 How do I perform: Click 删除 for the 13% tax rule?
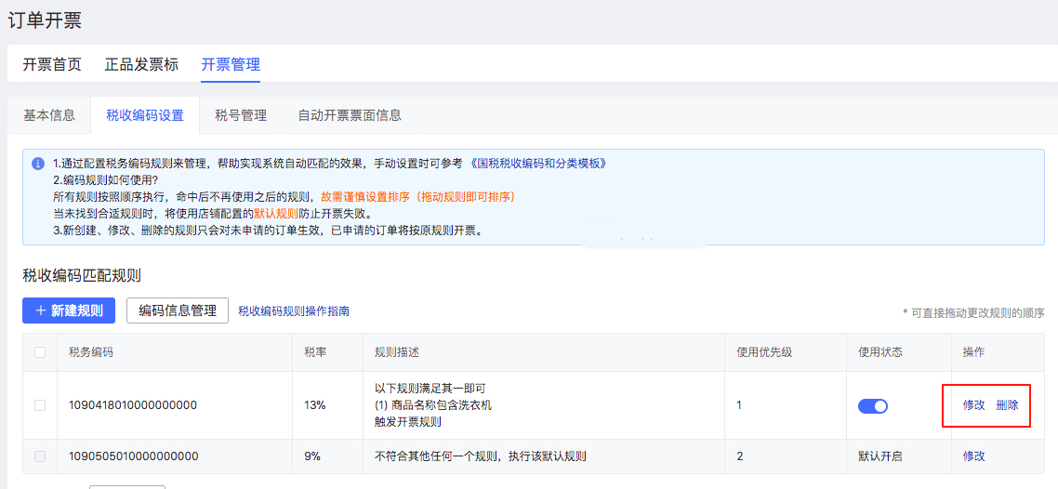pyautogui.click(x=1007, y=405)
